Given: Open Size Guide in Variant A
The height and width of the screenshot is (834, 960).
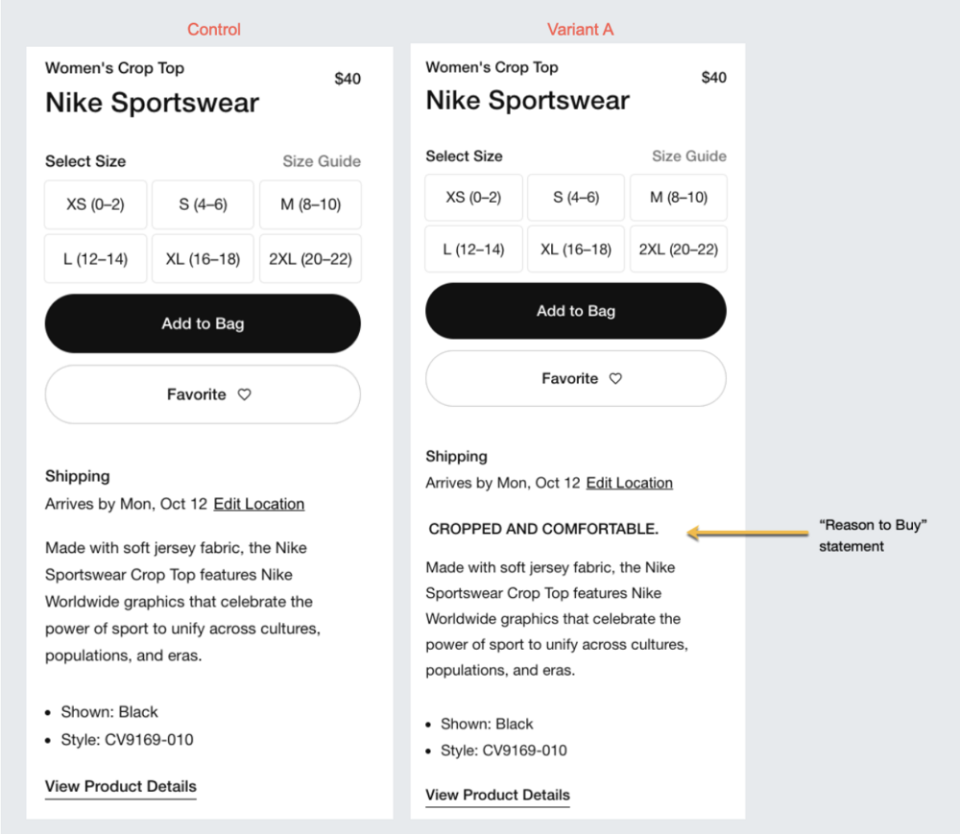Looking at the screenshot, I should coord(689,156).
